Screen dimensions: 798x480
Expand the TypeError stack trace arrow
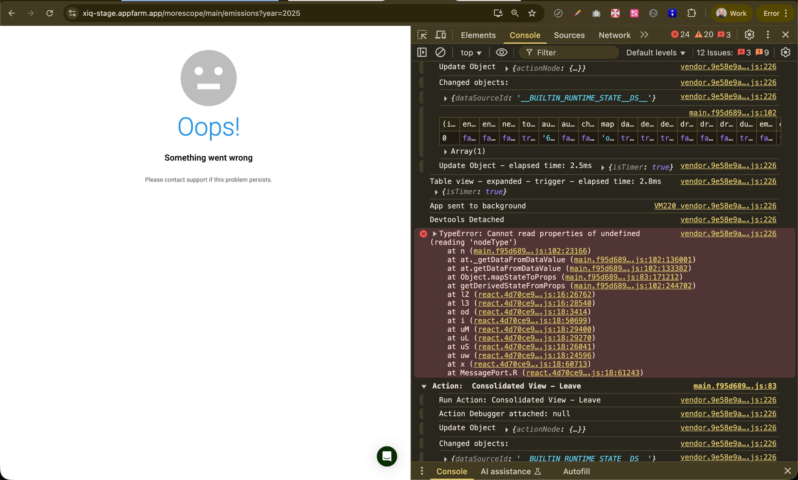pos(435,234)
